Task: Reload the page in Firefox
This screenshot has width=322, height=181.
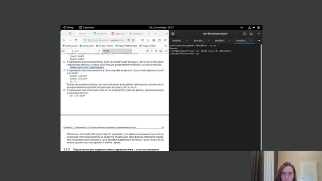Action: 76,40
